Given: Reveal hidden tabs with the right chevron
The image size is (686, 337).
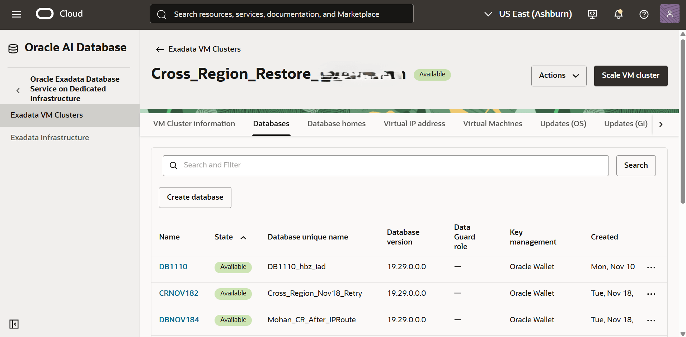Looking at the screenshot, I should pos(661,124).
